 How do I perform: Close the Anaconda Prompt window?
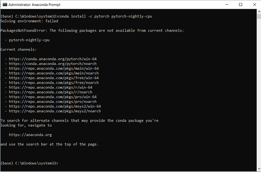click(254, 5)
